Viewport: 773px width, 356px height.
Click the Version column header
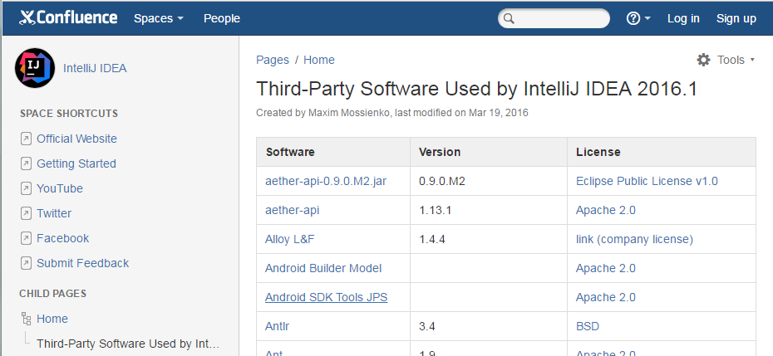pyautogui.click(x=489, y=152)
